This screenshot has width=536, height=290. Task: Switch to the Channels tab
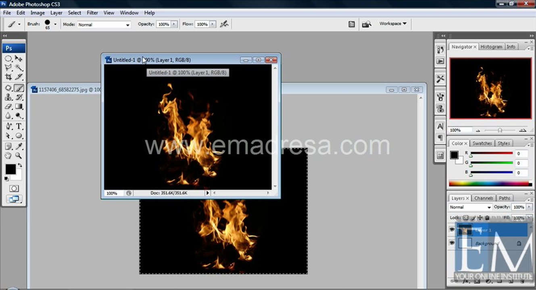(x=484, y=198)
